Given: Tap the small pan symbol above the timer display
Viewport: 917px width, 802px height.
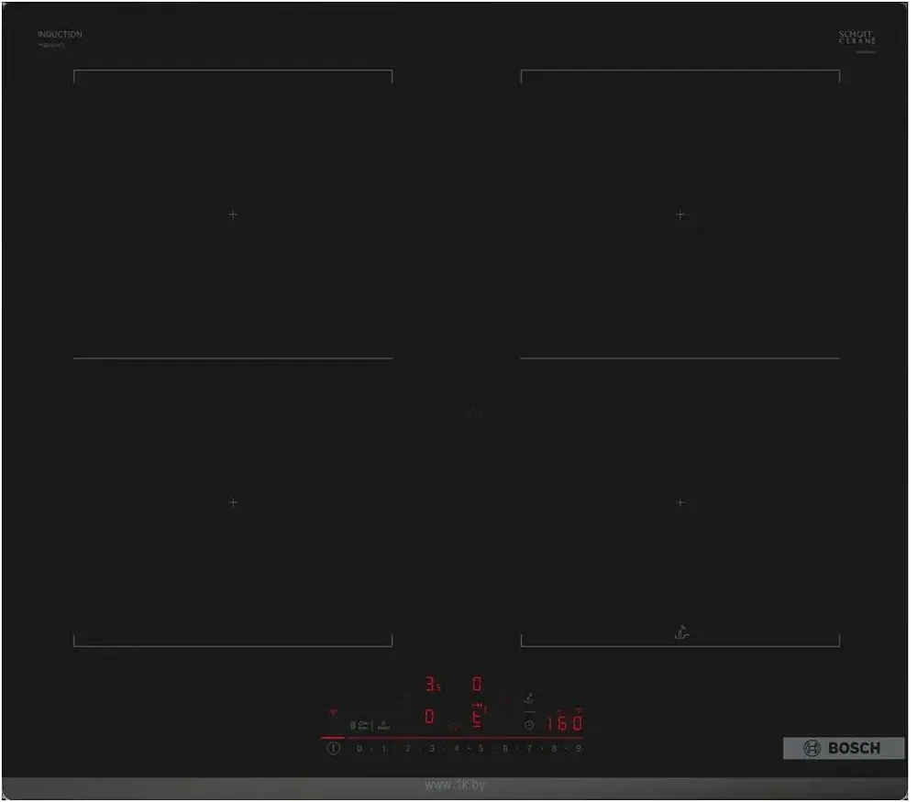Looking at the screenshot, I should click(529, 697).
